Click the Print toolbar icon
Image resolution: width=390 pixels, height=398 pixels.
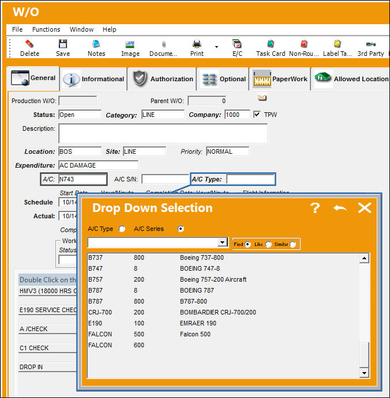click(197, 44)
